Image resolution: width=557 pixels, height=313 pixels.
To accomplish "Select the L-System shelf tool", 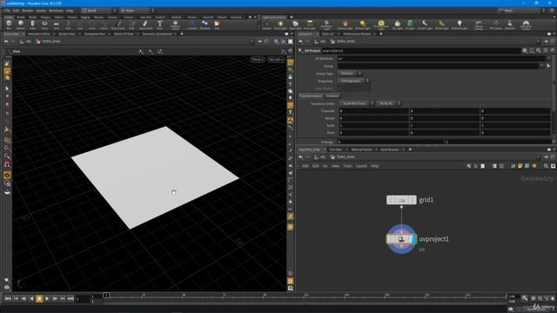I will 191,25.
